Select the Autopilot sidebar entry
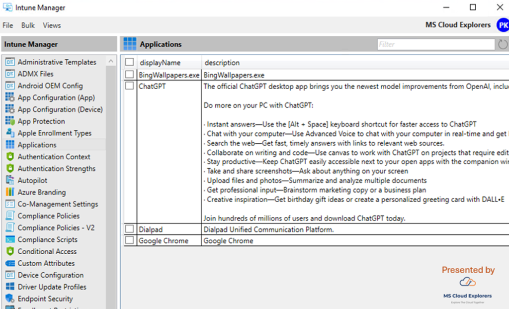 pos(32,180)
